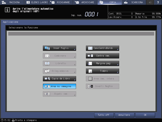
Task: Click the Centra imm. icon
Action: (x=90, y=56)
